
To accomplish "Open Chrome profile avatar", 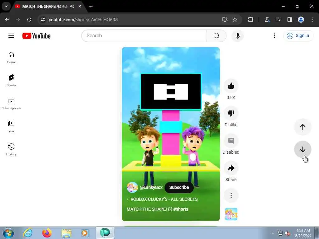I will pyautogui.click(x=301, y=20).
